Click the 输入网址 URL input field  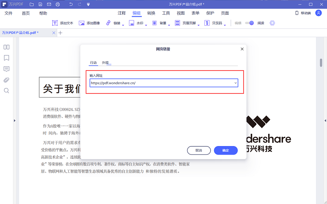(161, 83)
